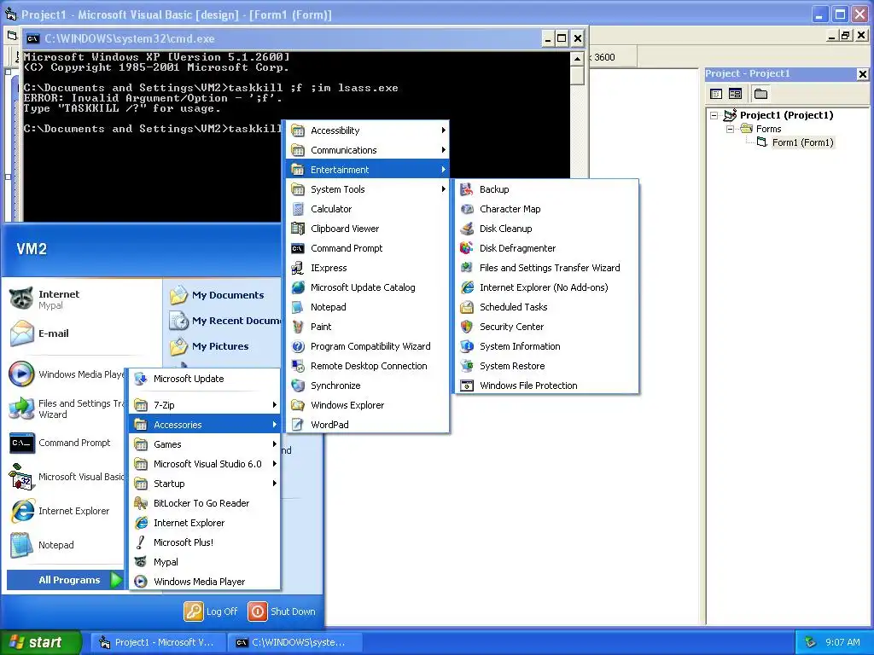The width and height of the screenshot is (874, 655).
Task: Click the Windows start button
Action: pyautogui.click(x=41, y=642)
